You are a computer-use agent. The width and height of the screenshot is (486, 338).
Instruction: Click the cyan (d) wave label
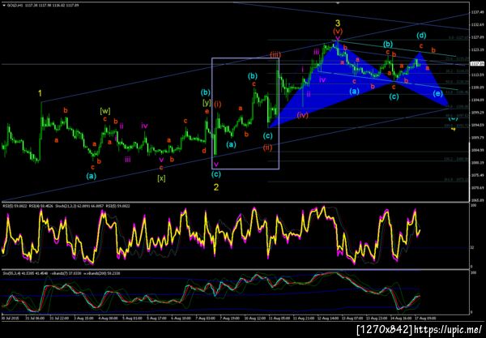(421, 36)
